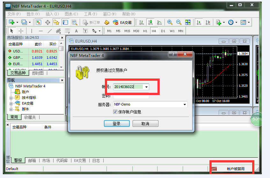Switch to D1 timeframe
Screen dimensions: 270x178
[163, 31]
